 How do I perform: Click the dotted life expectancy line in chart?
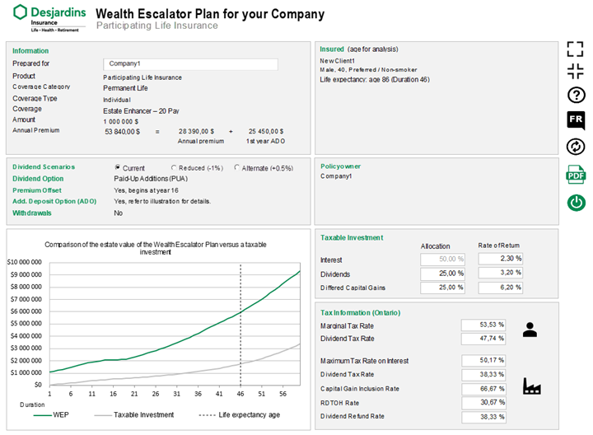pyautogui.click(x=240, y=324)
